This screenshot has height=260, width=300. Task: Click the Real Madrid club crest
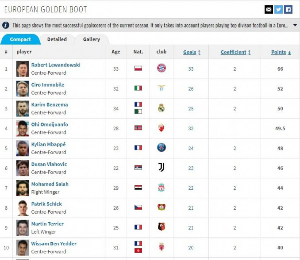click(x=161, y=108)
